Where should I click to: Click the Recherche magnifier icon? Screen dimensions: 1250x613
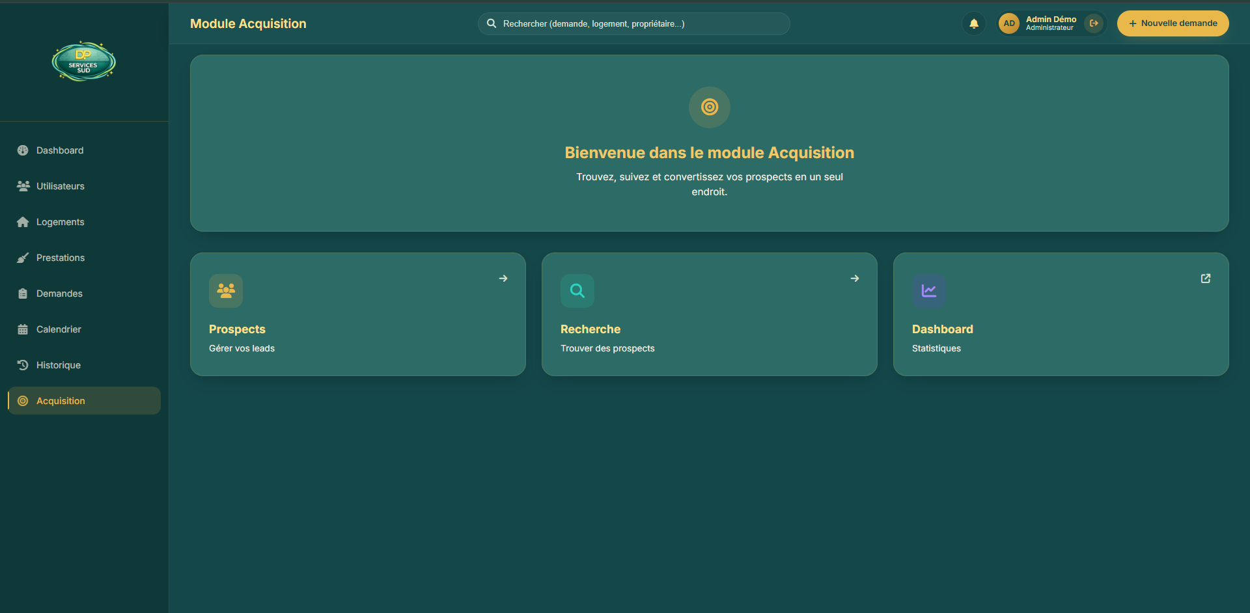point(577,291)
